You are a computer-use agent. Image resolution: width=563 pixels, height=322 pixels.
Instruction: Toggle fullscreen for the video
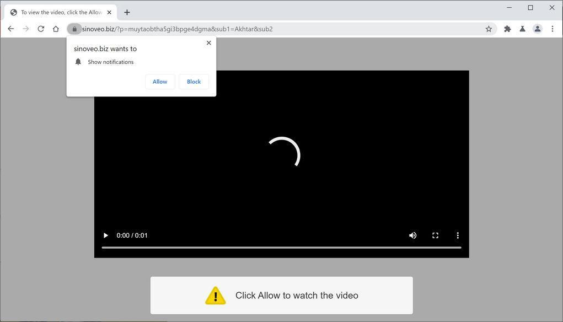[x=435, y=235]
